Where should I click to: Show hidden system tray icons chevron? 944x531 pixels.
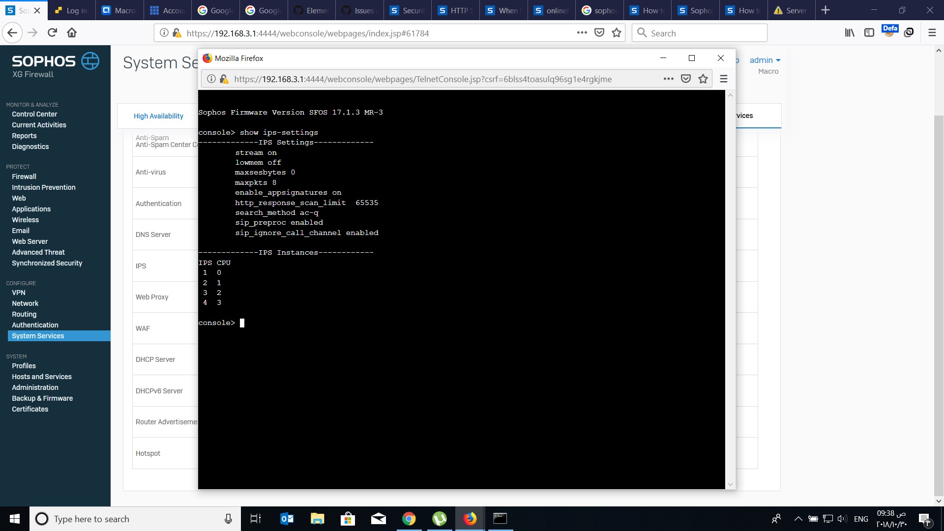click(x=798, y=519)
